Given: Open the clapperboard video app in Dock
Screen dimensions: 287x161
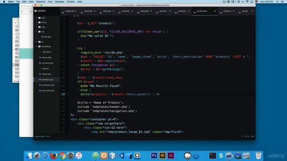Looking at the screenshot, I should coord(229,156).
